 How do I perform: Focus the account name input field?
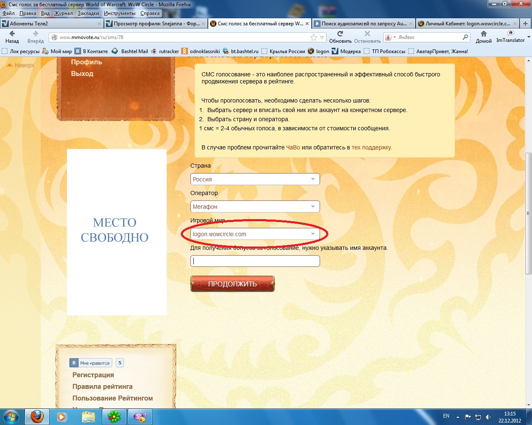click(x=255, y=261)
